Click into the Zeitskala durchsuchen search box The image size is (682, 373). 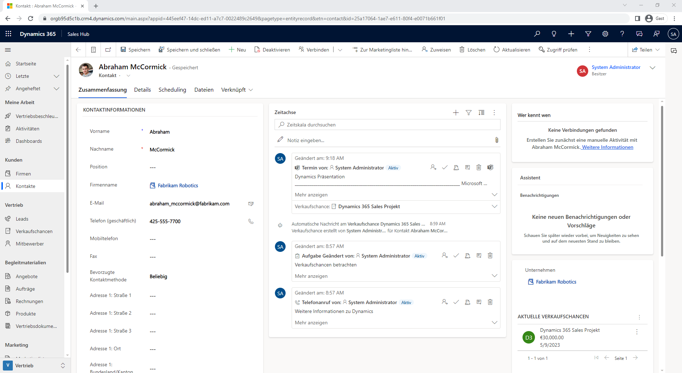[x=387, y=125]
